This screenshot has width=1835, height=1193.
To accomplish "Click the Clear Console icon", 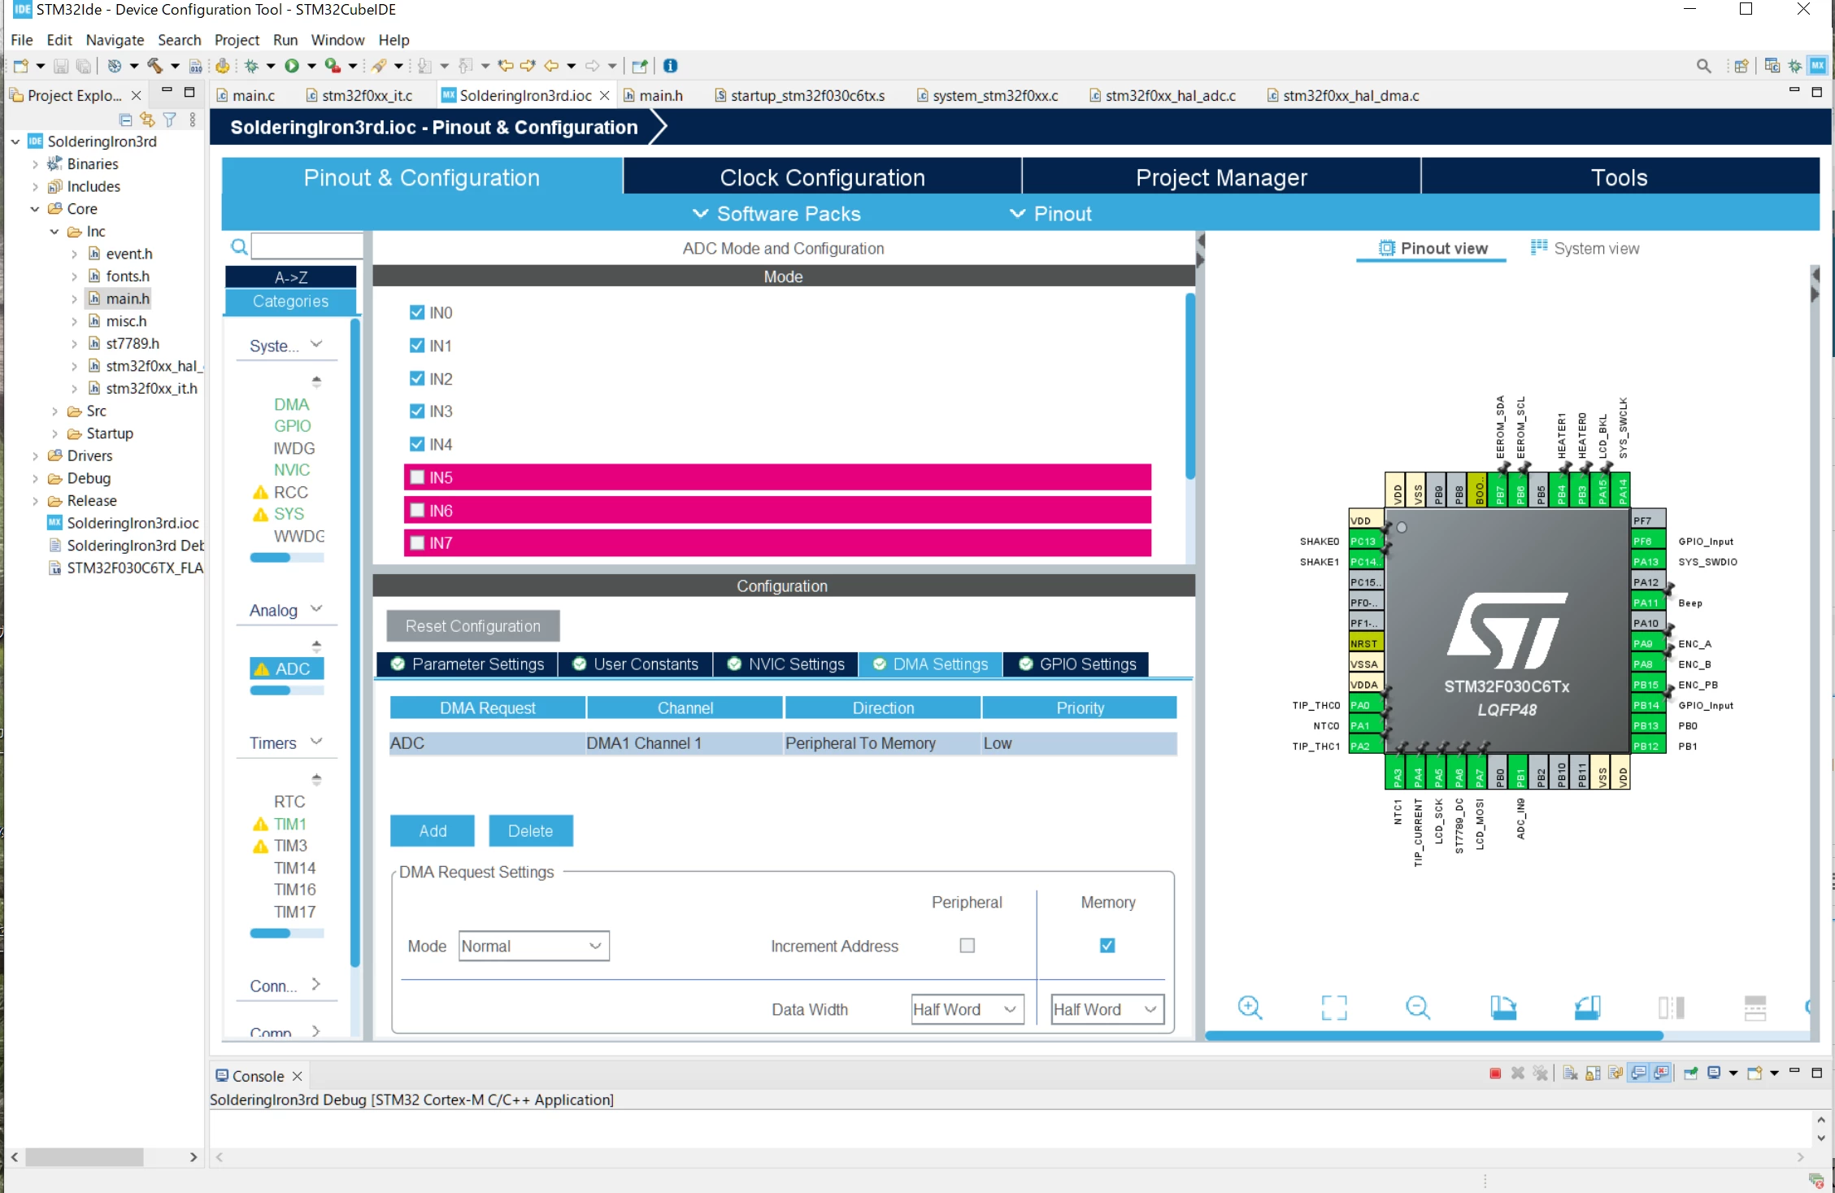I will click(1570, 1073).
